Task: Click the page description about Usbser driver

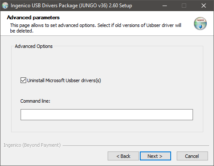Action: [x=96, y=28]
